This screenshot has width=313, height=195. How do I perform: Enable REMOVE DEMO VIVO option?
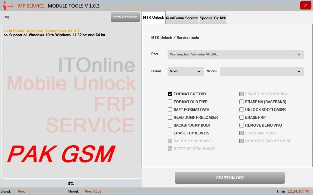(x=241, y=125)
